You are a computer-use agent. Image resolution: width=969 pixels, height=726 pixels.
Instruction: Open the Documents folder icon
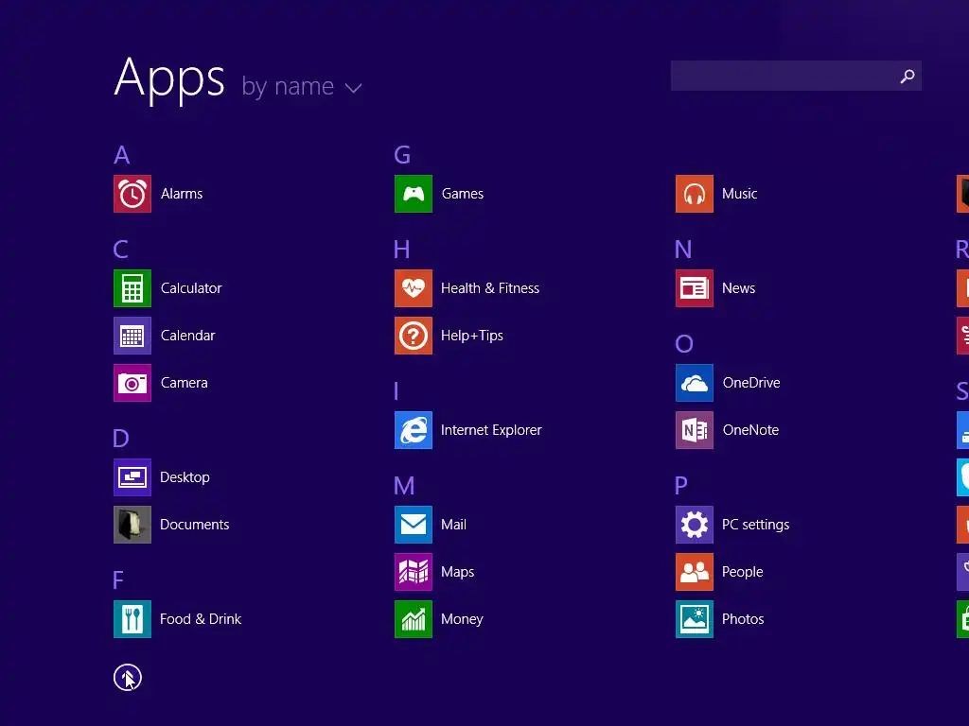point(132,525)
